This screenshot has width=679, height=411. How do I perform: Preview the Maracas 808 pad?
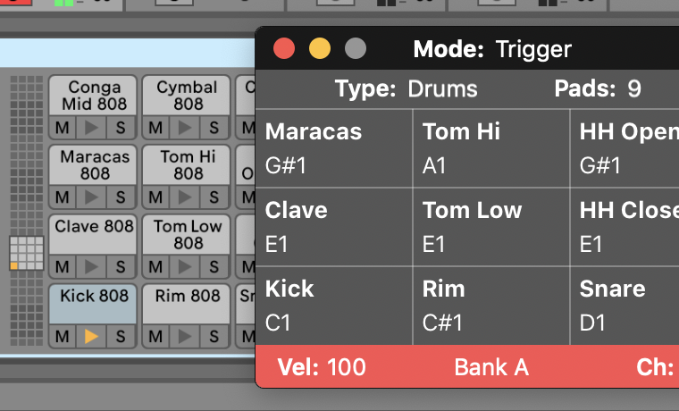[91, 197]
